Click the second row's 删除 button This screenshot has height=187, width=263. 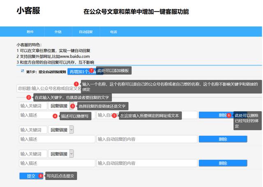[x=223, y=139]
